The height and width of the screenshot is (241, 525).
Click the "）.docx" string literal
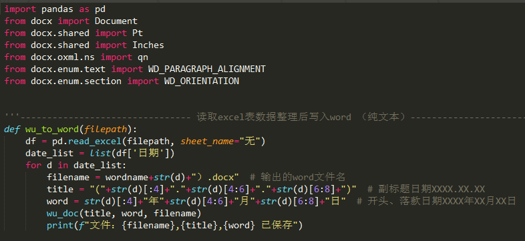[x=215, y=177]
